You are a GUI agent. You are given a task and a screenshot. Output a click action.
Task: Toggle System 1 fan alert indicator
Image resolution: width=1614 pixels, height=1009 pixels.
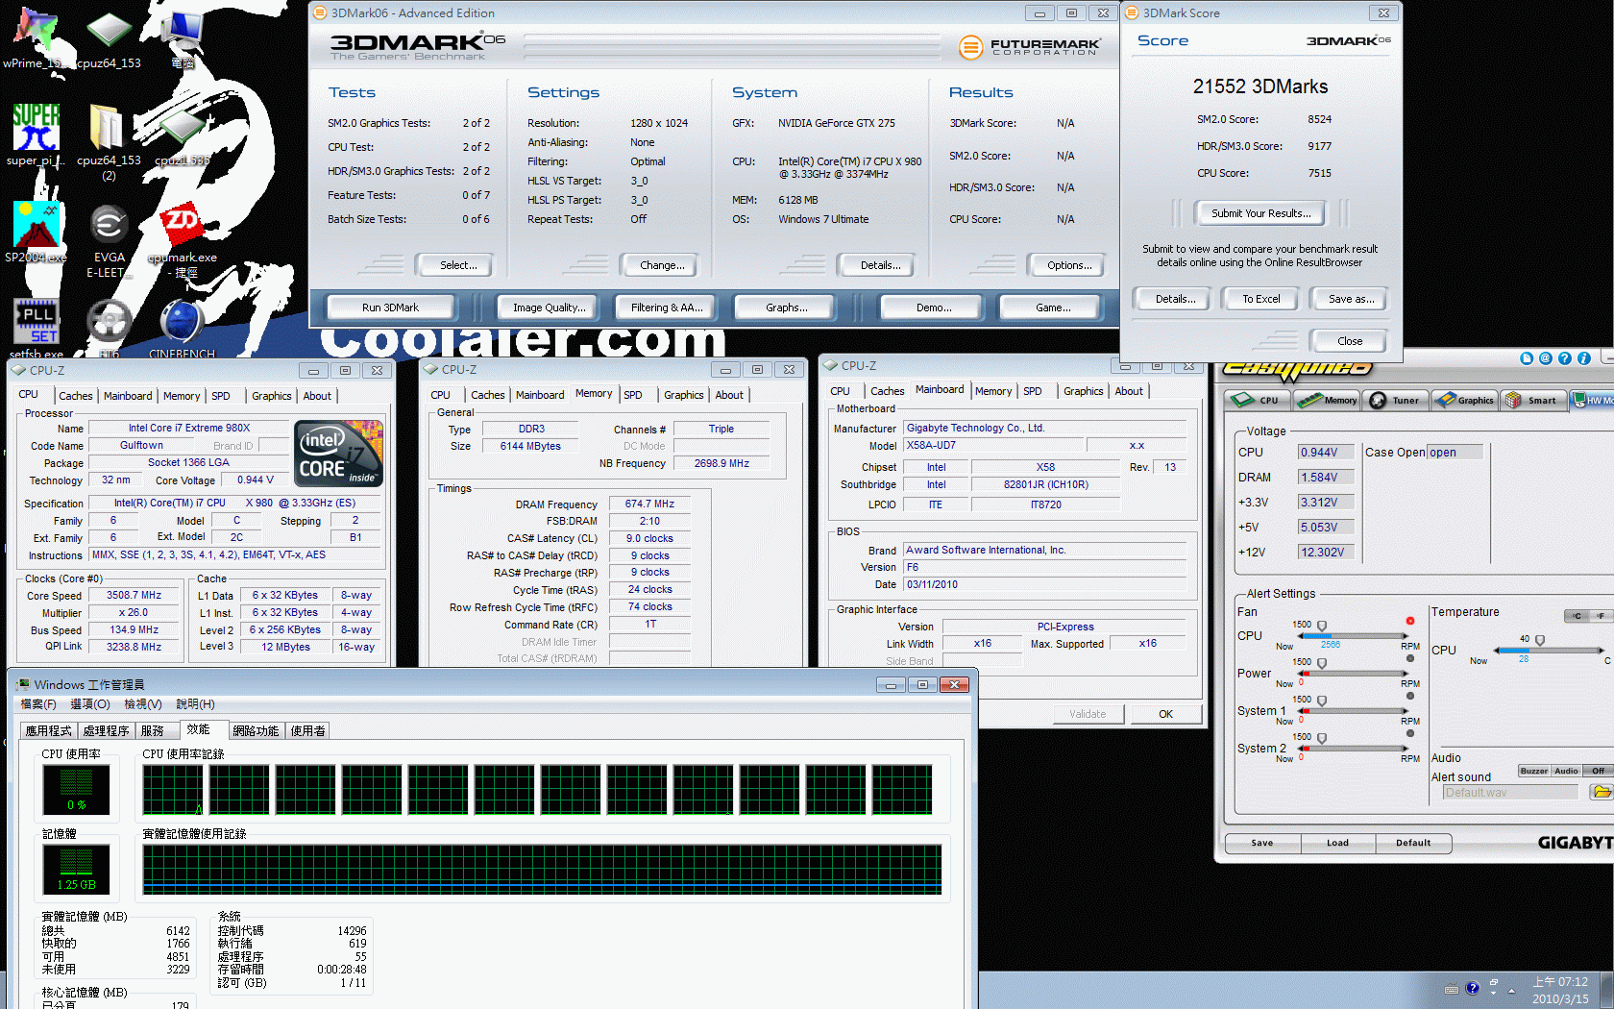tap(1410, 696)
